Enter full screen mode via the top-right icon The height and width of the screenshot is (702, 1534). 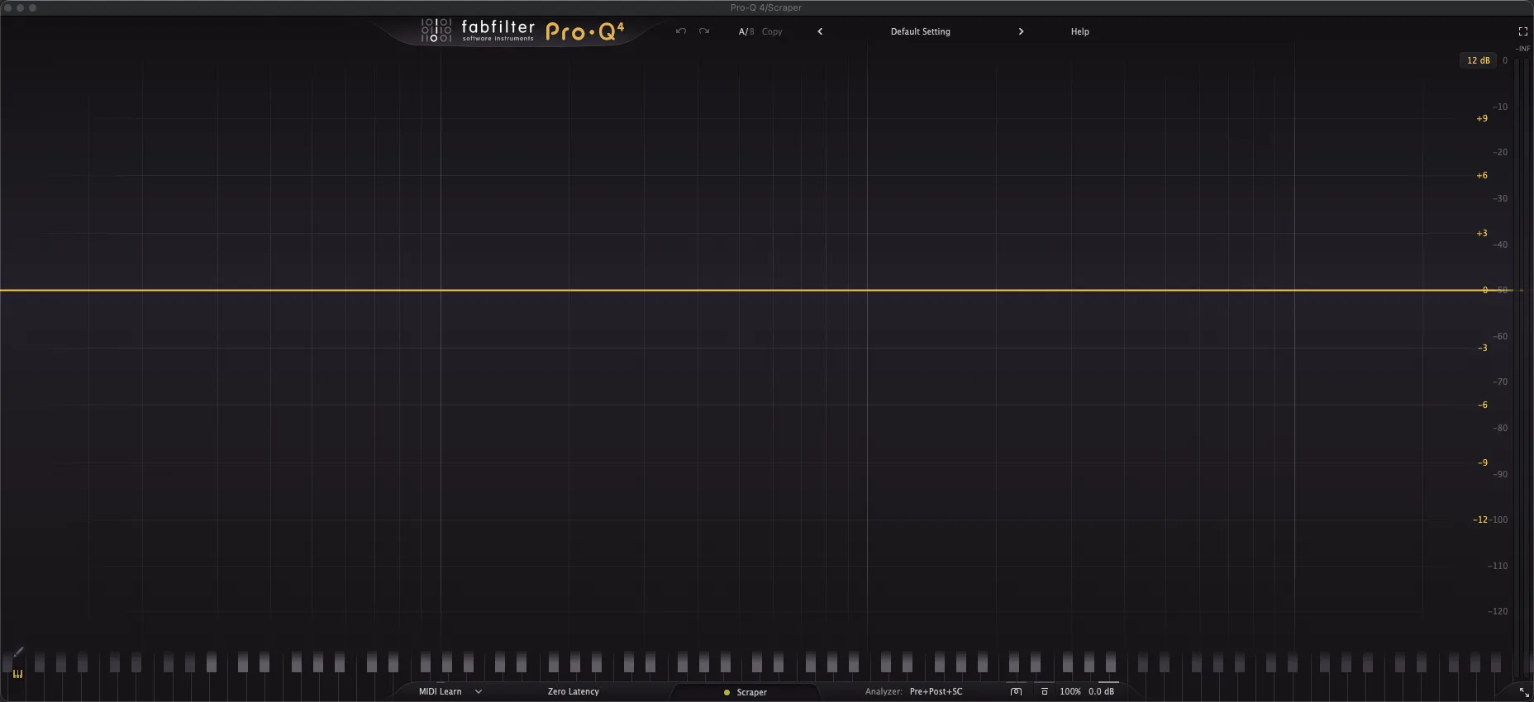pos(1522,31)
